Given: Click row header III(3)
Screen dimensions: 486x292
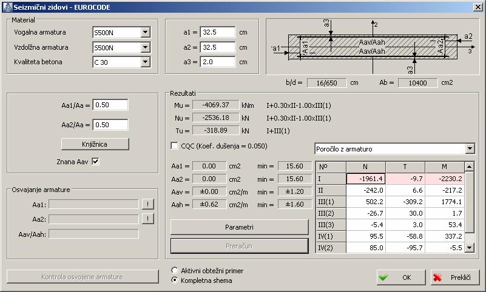Looking at the screenshot, I should [331, 225].
